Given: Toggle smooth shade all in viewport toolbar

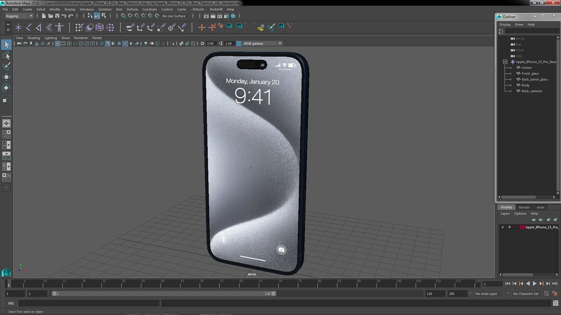Looking at the screenshot, I should coord(108,43).
